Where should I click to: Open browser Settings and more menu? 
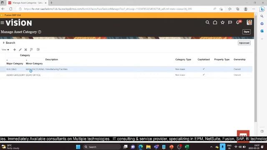(254, 9)
